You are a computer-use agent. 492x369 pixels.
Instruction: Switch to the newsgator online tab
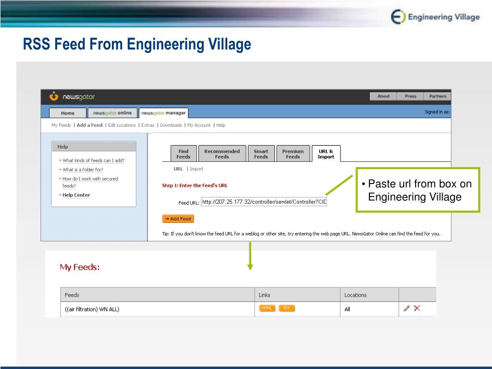[112, 113]
